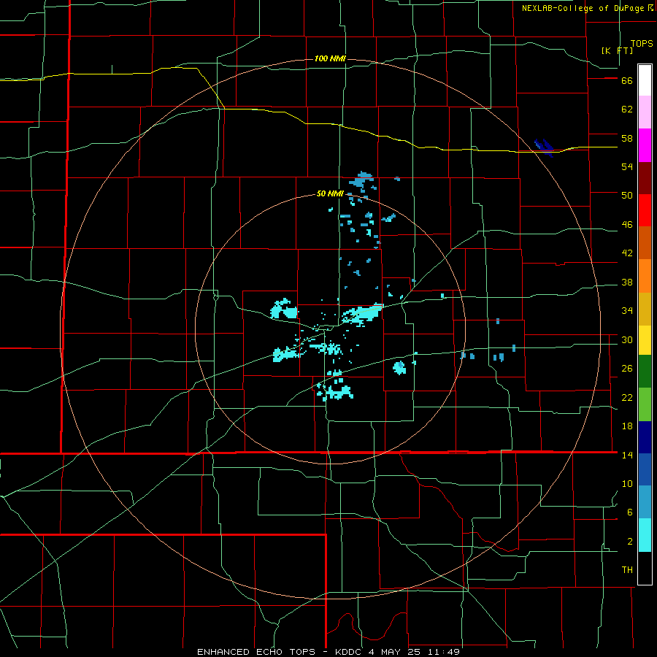657x657 pixels.
Task: Click the 18 legend value
Action: [x=627, y=426]
